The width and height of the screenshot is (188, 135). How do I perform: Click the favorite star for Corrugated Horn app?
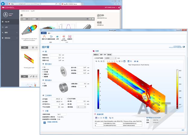[37, 48]
